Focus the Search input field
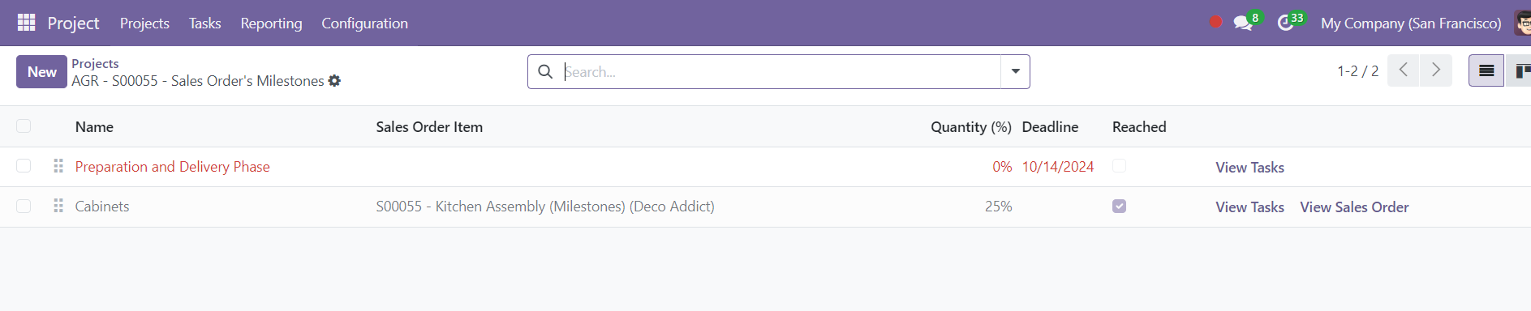 (x=781, y=71)
